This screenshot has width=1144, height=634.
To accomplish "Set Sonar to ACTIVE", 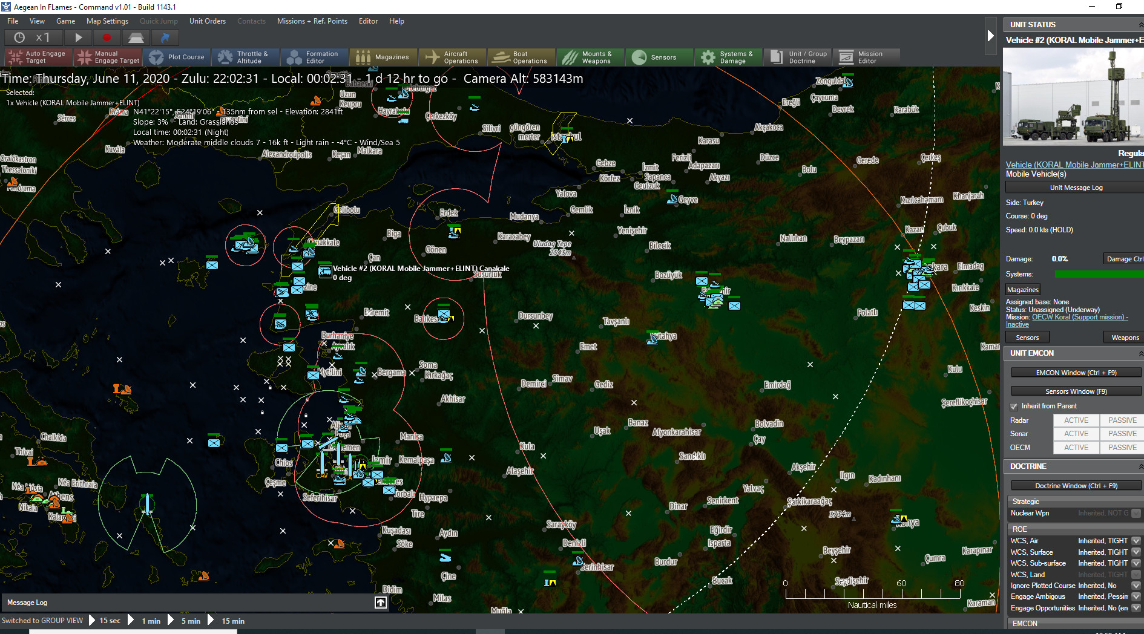I will tap(1076, 433).
